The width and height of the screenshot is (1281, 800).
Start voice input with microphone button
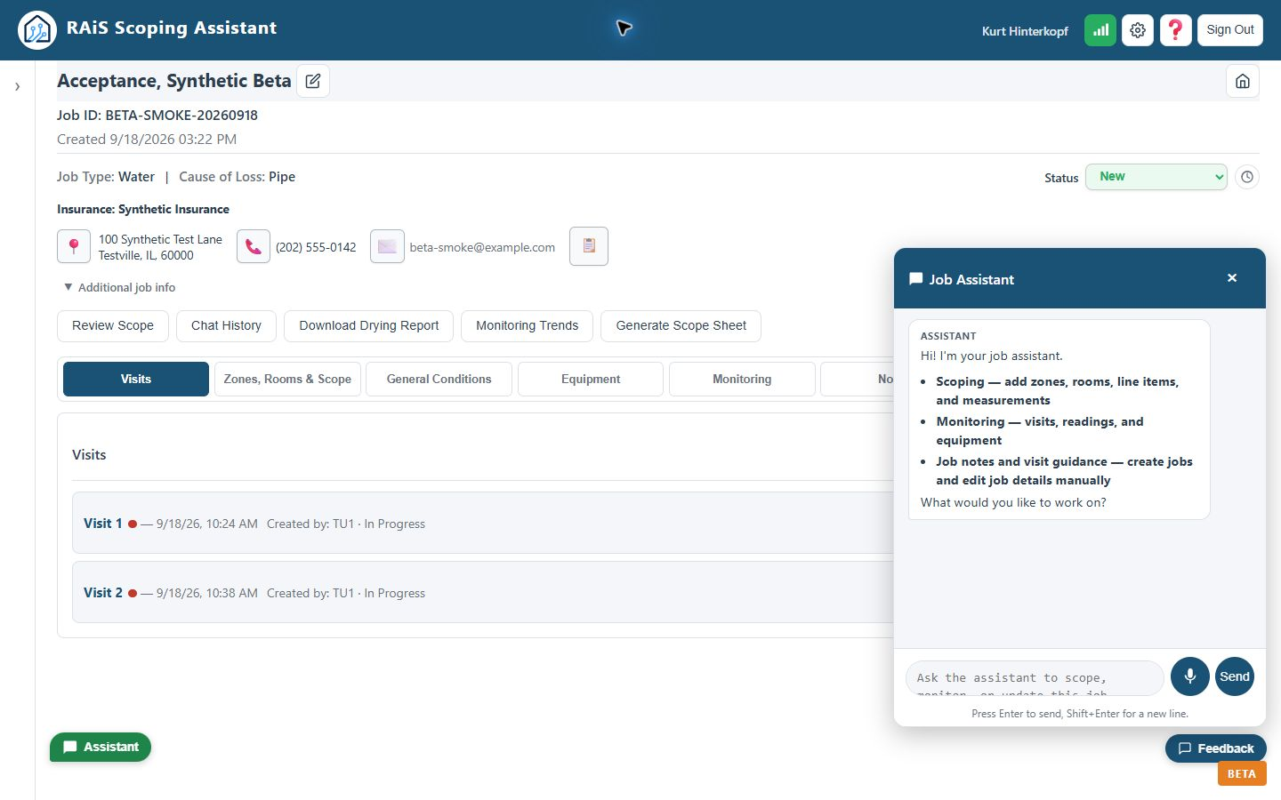[1189, 676]
